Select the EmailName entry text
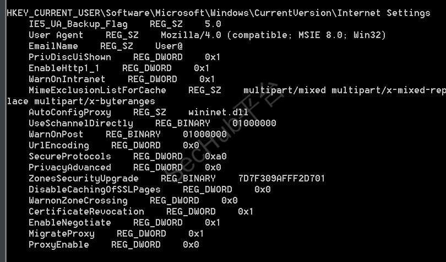 53,46
